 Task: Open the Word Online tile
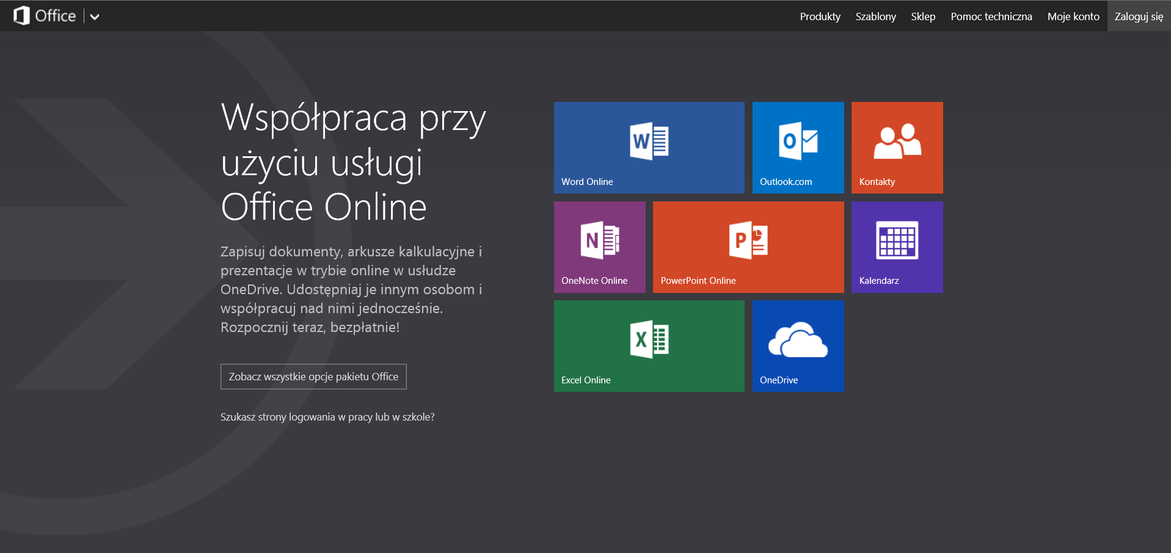[x=649, y=148]
